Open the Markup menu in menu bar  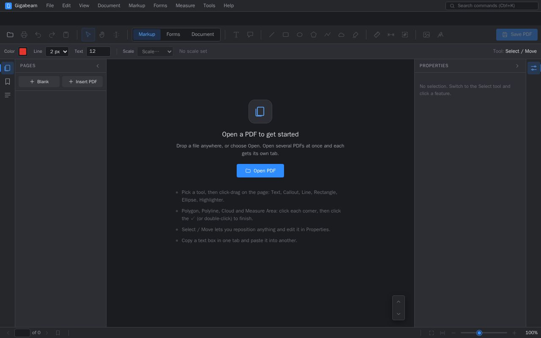click(137, 5)
